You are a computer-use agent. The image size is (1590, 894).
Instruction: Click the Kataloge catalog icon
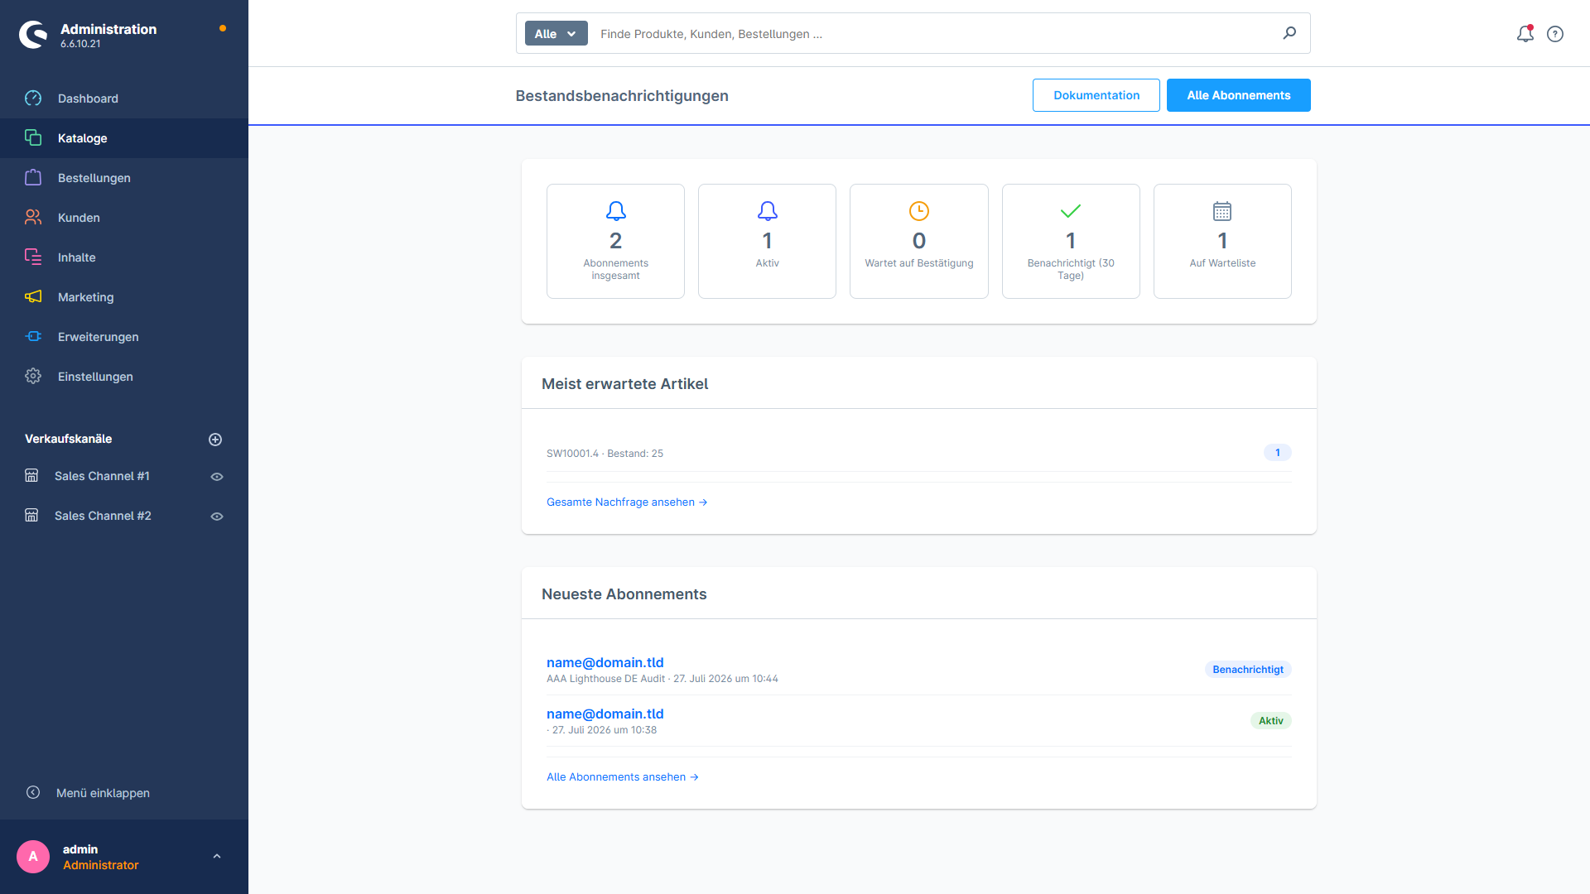pyautogui.click(x=33, y=138)
